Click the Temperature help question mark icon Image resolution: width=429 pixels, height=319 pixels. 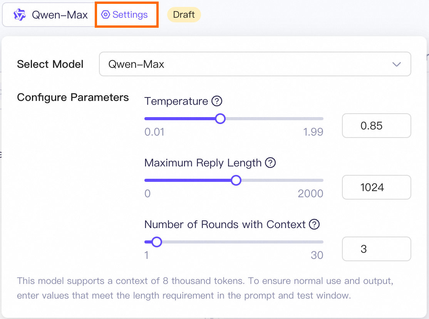click(x=217, y=101)
